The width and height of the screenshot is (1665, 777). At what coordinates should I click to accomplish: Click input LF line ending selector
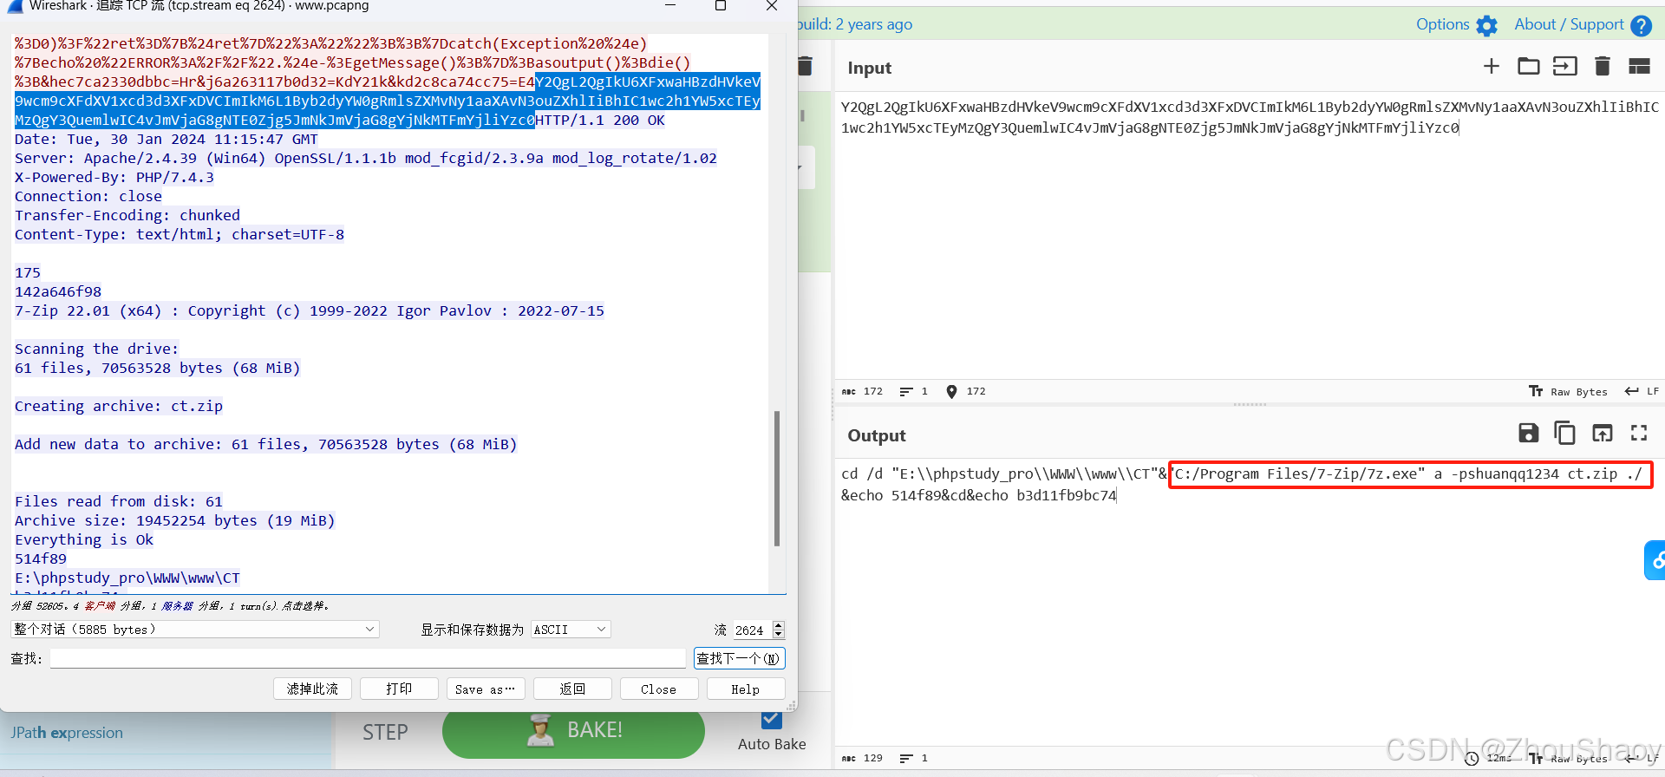click(x=1642, y=392)
